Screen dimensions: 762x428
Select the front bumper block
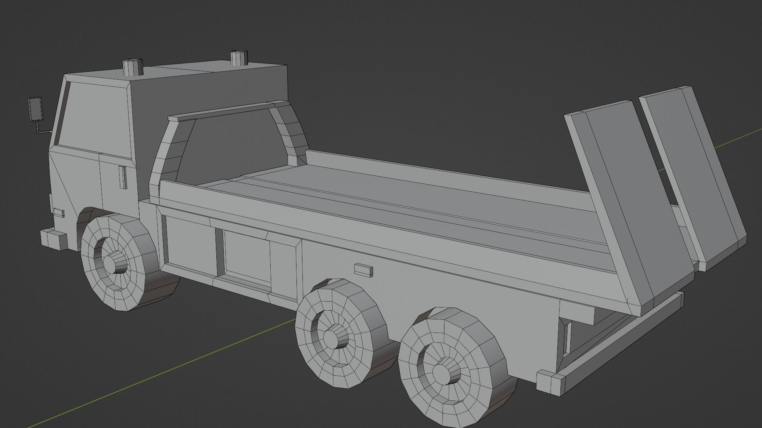[53, 239]
